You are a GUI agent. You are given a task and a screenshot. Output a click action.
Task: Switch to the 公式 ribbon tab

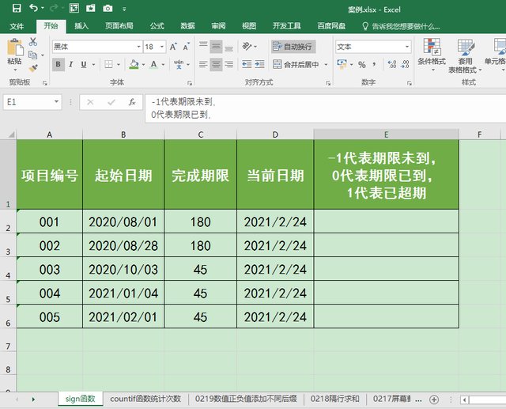(157, 26)
